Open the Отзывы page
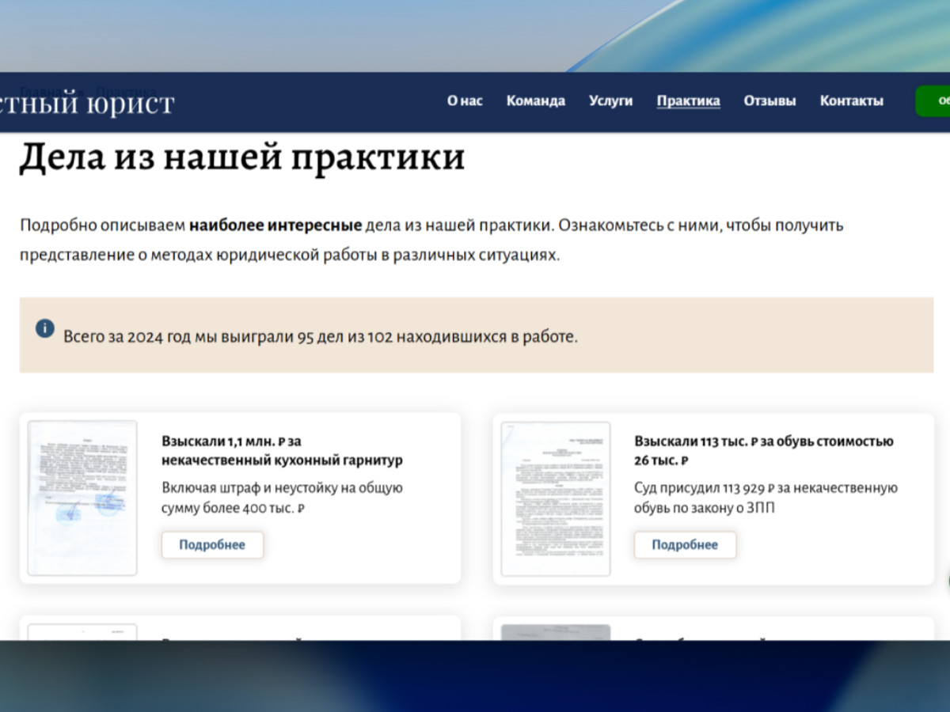The width and height of the screenshot is (950, 712). click(769, 100)
